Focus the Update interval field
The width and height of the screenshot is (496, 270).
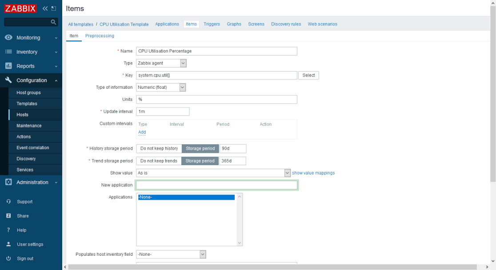163,111
